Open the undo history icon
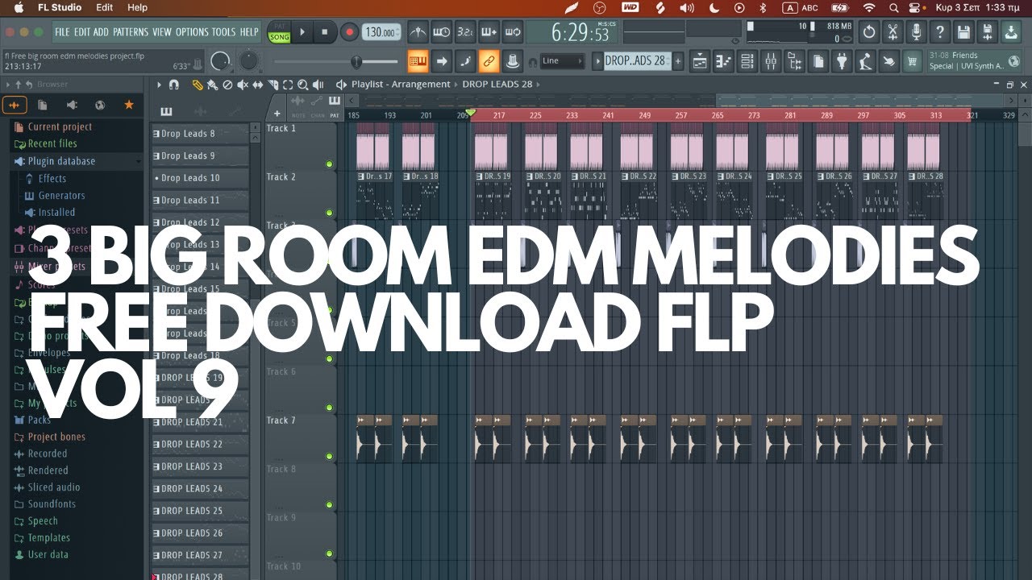Screen dimensions: 1032x580 click(869, 32)
